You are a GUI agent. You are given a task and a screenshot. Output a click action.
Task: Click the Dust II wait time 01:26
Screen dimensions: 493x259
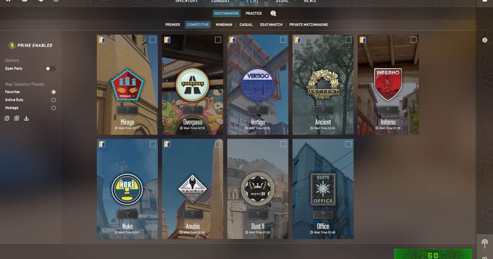(x=258, y=233)
